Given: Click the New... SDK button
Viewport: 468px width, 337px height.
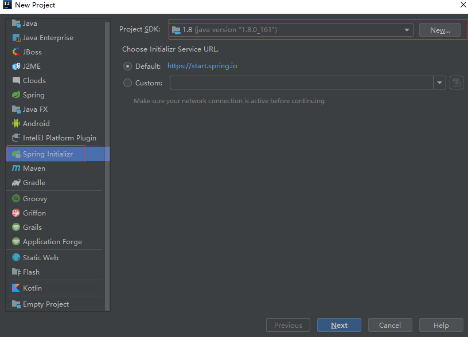Looking at the screenshot, I should click(x=440, y=30).
